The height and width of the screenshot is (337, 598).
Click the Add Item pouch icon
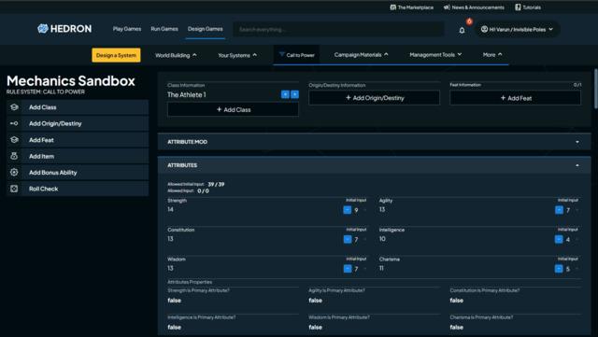[x=14, y=156]
